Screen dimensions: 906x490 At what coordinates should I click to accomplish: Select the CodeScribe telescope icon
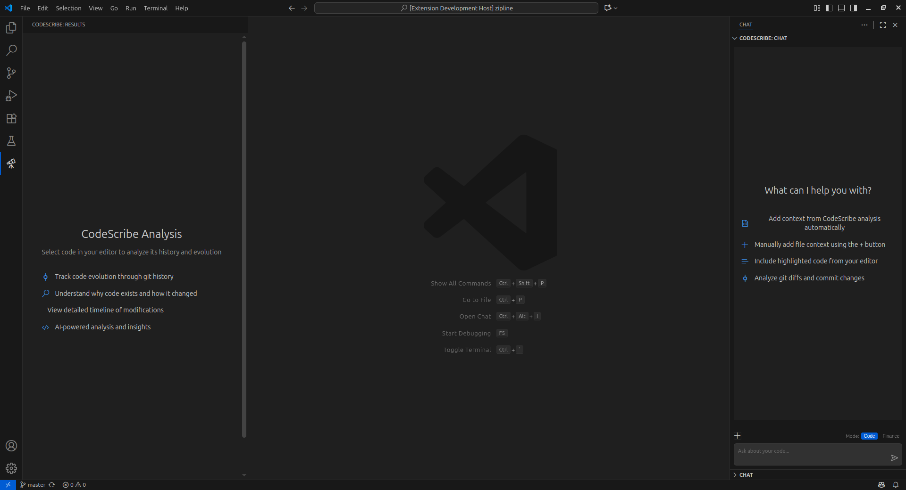point(11,163)
